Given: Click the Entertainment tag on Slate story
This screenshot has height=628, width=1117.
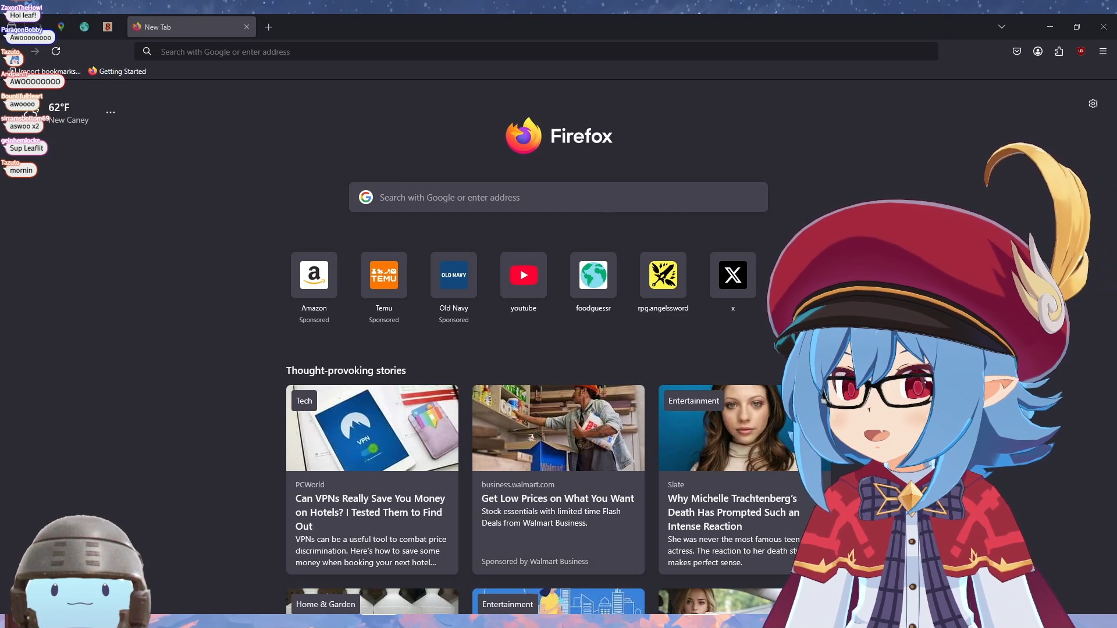Looking at the screenshot, I should point(693,401).
